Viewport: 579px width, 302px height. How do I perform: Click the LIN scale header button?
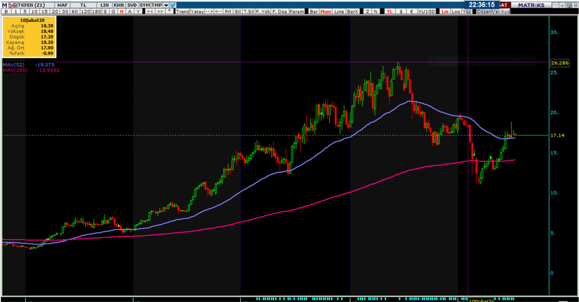(x=104, y=5)
